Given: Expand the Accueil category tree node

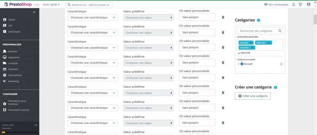Looking at the screenshot, I should [x=238, y=64].
